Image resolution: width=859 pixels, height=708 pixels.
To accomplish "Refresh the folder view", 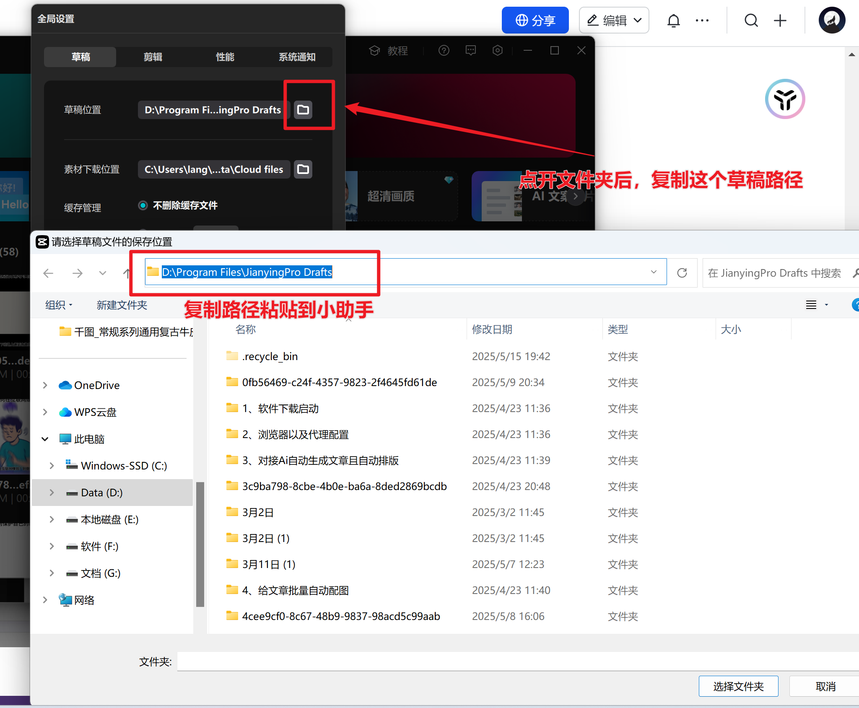I will coord(682,273).
